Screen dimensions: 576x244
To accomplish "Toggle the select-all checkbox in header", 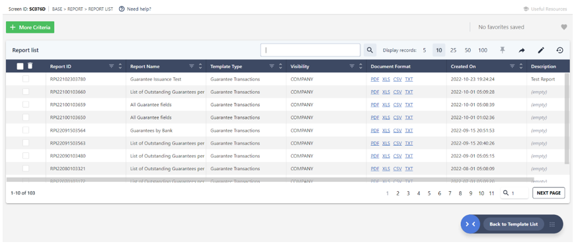I will pos(21,67).
